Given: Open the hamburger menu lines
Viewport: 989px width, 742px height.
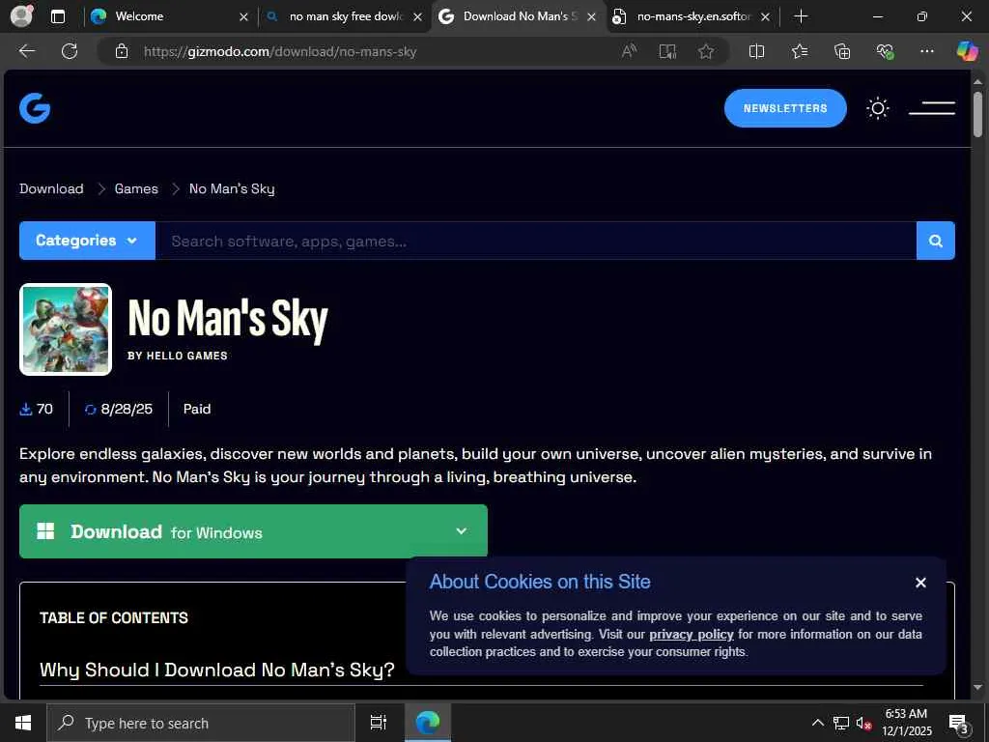Looking at the screenshot, I should pyautogui.click(x=932, y=108).
